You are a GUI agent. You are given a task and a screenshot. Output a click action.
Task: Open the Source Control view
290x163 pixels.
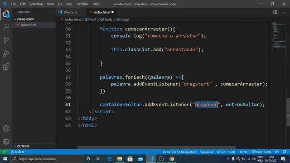pos(6,40)
